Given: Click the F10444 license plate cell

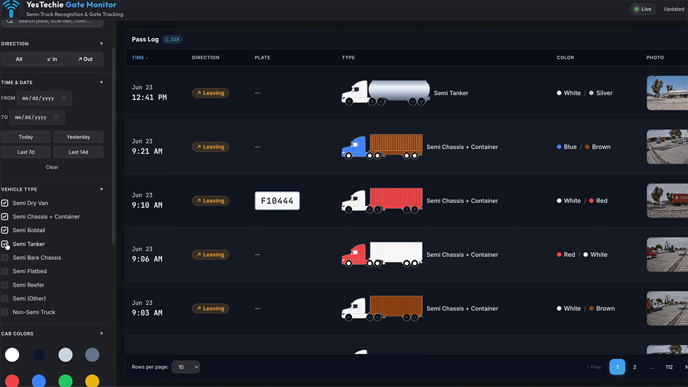Looking at the screenshot, I should (277, 201).
